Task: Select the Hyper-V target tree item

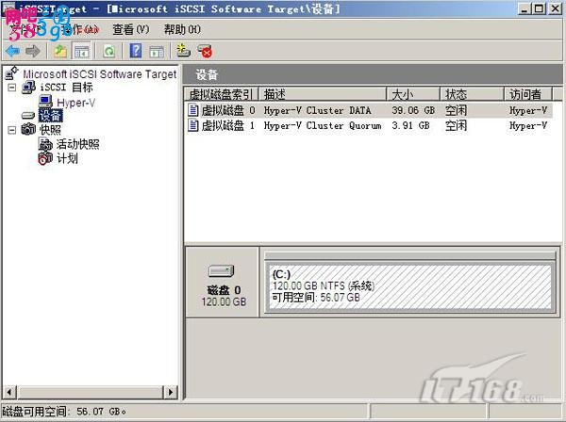Action: click(x=76, y=103)
